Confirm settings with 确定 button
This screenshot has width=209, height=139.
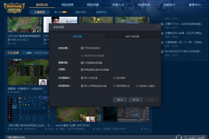[x=120, y=100]
